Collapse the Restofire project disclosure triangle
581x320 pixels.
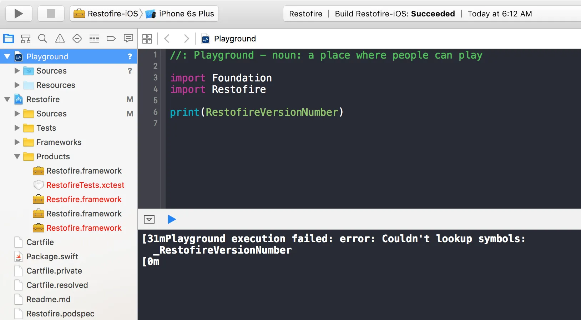tap(7, 99)
